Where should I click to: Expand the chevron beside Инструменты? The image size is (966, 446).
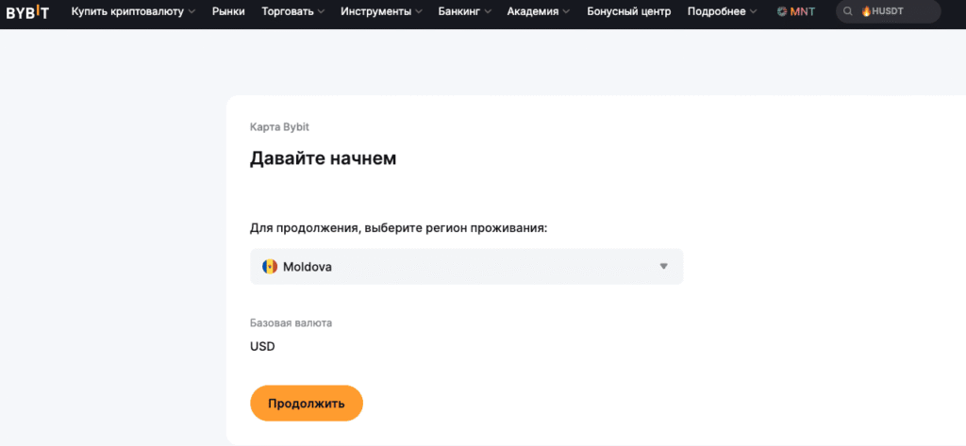click(x=418, y=11)
